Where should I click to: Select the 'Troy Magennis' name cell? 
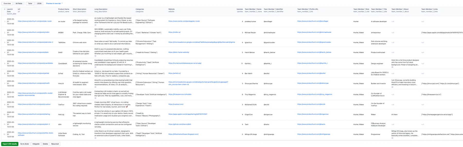250,95
